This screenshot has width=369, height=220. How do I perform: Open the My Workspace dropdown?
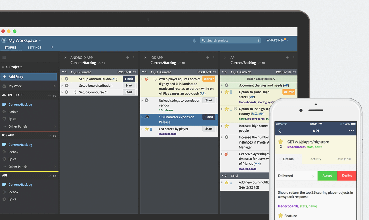click(x=40, y=41)
